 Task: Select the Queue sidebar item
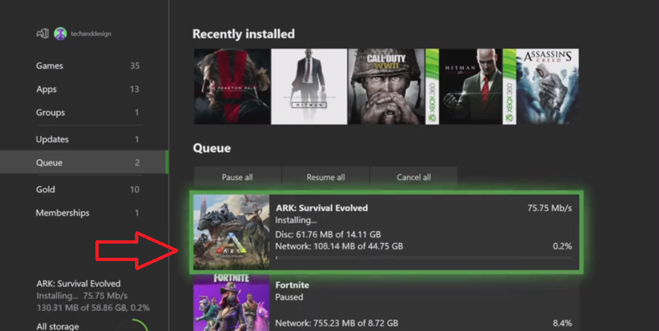click(x=84, y=163)
